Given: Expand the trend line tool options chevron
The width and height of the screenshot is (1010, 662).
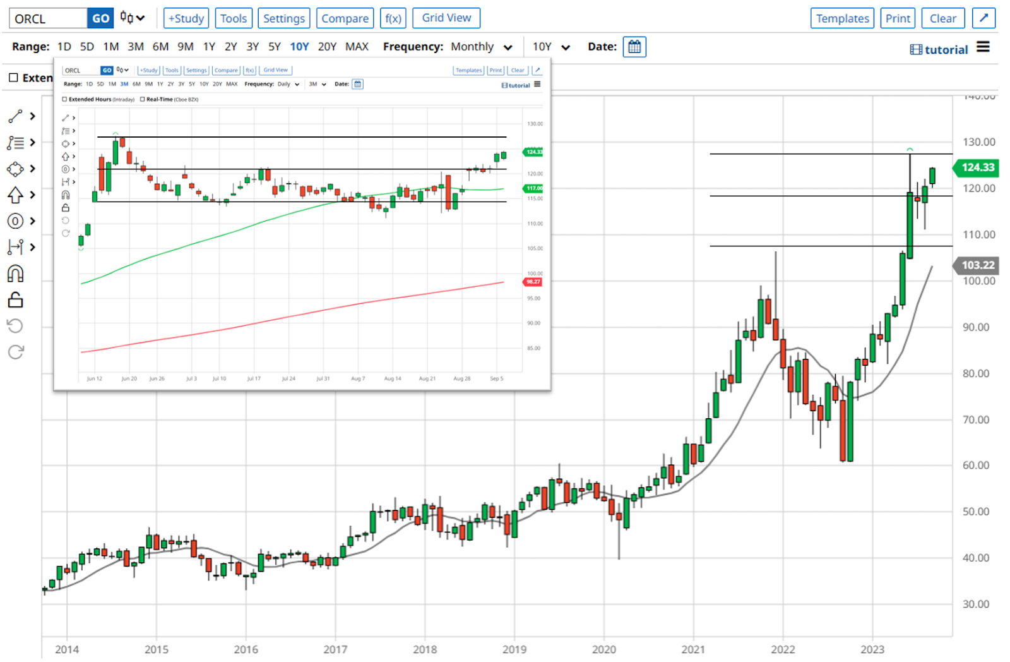Looking at the screenshot, I should pos(32,116).
